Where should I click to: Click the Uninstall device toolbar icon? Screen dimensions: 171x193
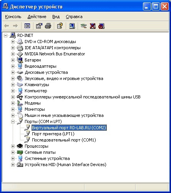coord(93,26)
